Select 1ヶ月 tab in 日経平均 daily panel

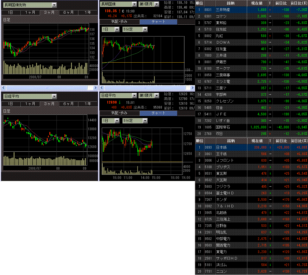tap(30, 104)
